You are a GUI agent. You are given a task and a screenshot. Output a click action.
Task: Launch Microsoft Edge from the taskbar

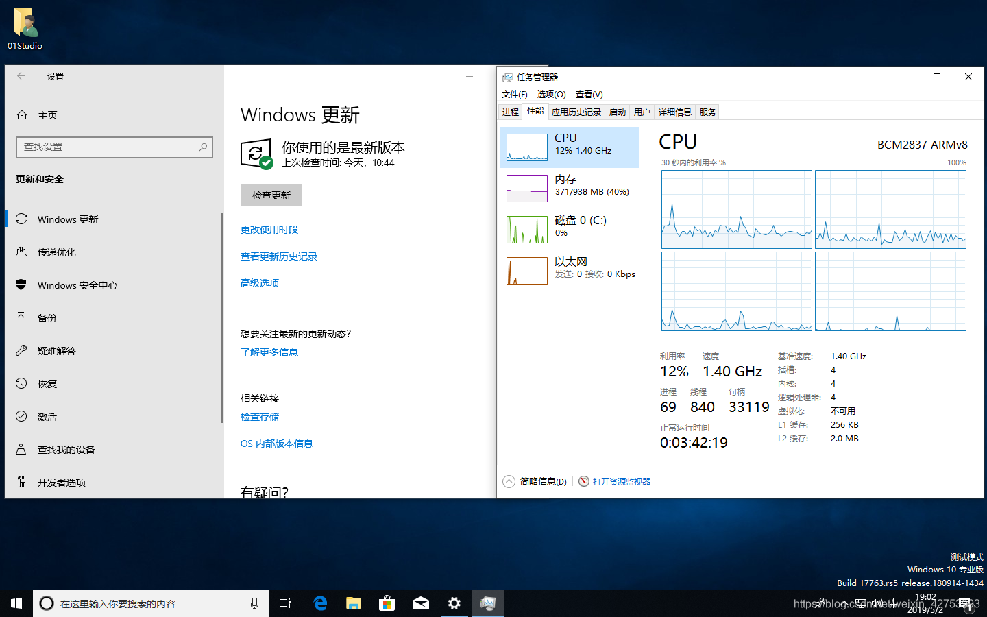pos(319,603)
